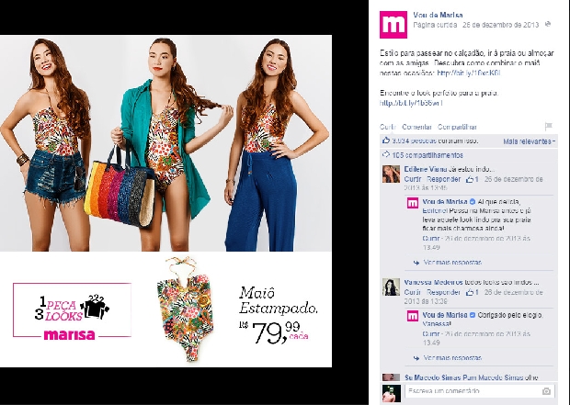This screenshot has width=570, height=405.
Task: Open Mais relevantes sorting dropdown
Action: tap(530, 141)
